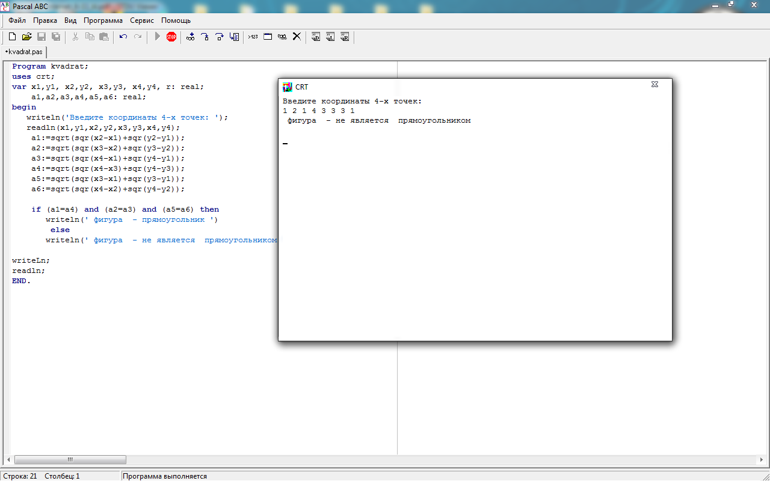Click the 'begin' keyword line
This screenshot has width=770, height=481.
24,107
